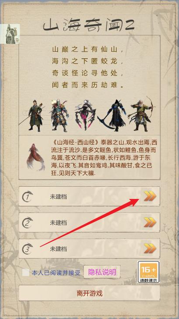
Task: Select the third 未建档 save slot
Action: (89, 248)
